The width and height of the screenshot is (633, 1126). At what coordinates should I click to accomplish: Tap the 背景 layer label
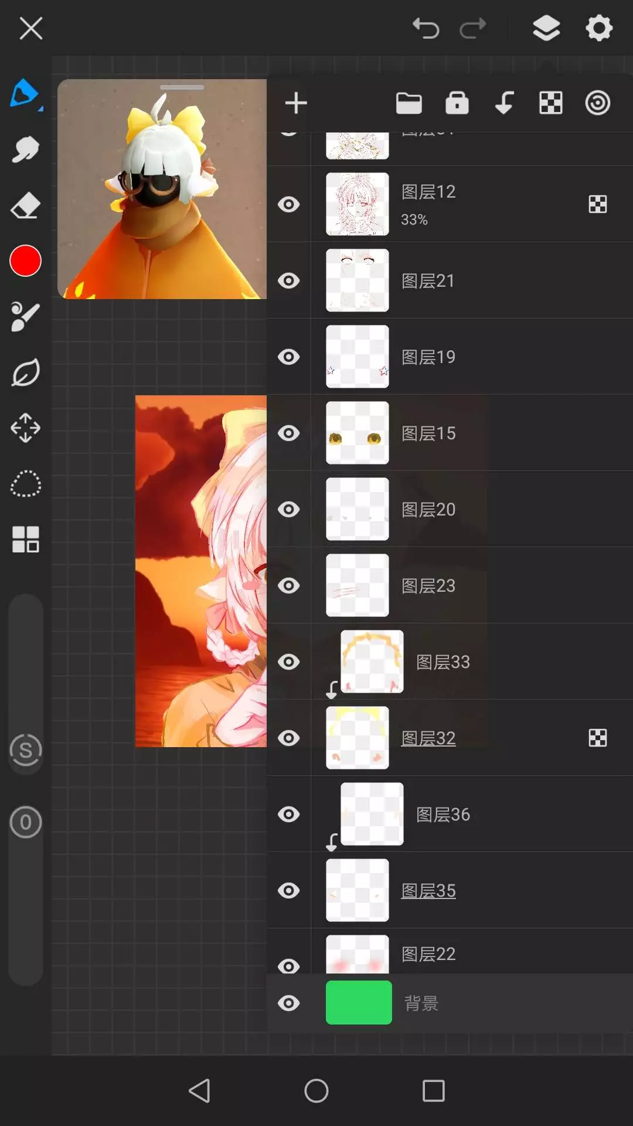[421, 1003]
